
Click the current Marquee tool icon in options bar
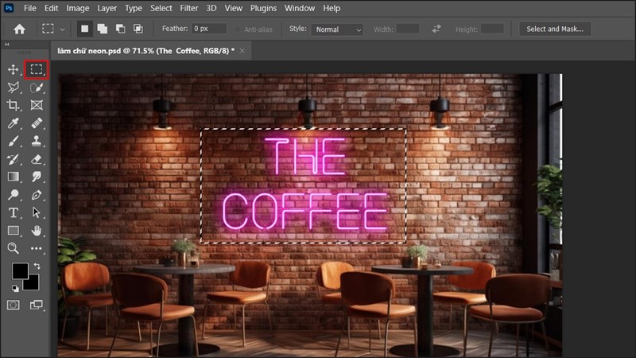(x=48, y=29)
